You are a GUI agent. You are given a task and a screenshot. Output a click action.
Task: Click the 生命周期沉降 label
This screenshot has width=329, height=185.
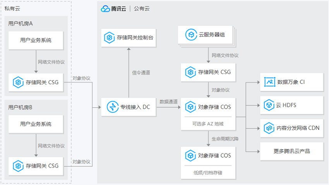tap(225, 139)
